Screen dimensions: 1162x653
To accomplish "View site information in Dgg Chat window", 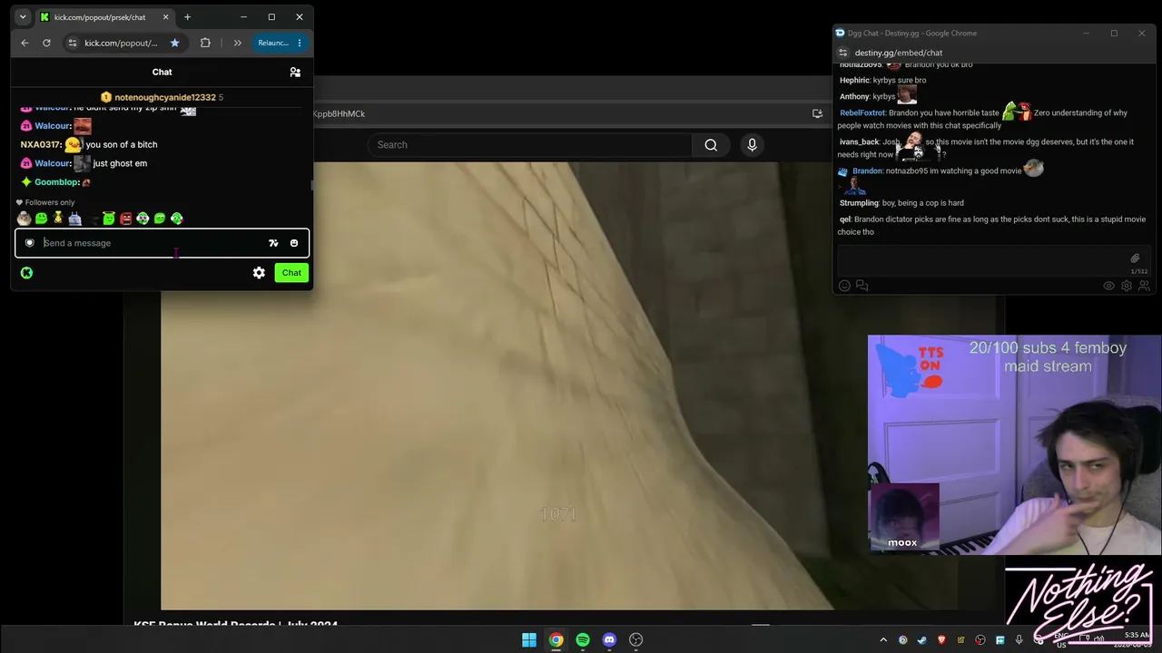I will [x=843, y=53].
